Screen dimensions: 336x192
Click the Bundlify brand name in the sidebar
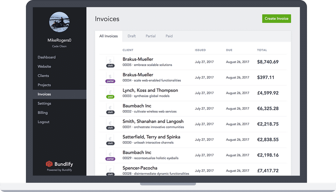[x=64, y=164]
